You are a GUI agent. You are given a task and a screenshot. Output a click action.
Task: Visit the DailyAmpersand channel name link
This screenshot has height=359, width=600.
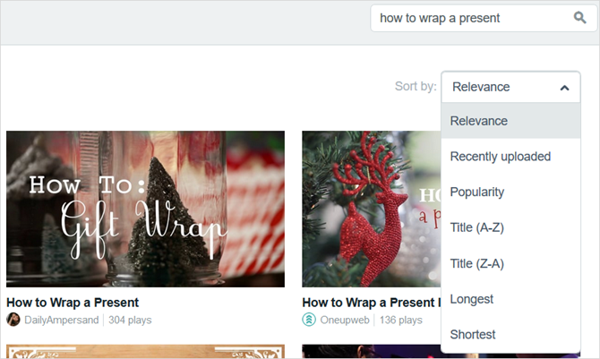tap(61, 320)
